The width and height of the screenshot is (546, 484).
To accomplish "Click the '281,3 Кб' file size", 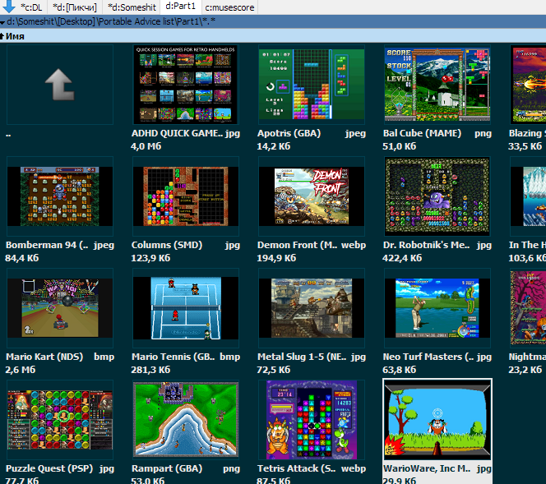I will [150, 370].
